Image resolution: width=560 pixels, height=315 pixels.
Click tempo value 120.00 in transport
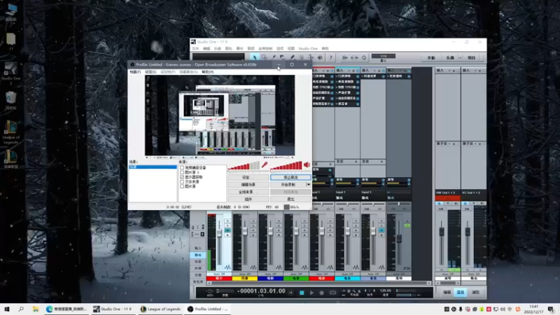coord(386,290)
